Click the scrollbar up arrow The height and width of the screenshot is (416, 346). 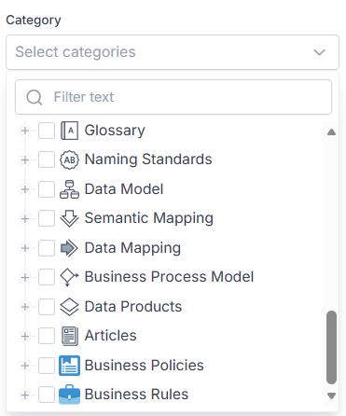coord(331,132)
